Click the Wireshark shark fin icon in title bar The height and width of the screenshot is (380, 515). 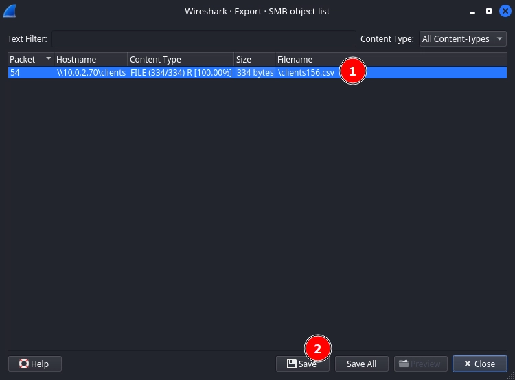pyautogui.click(x=10, y=12)
